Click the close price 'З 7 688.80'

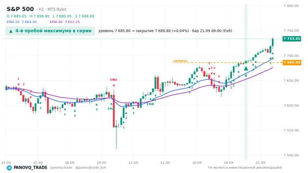click(x=85, y=16)
